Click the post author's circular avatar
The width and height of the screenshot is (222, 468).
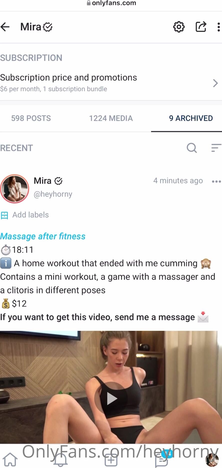pos(15,189)
